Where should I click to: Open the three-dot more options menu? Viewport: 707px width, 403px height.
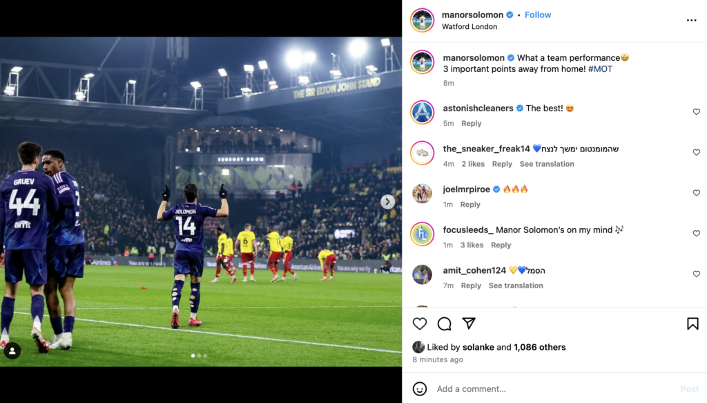(x=691, y=20)
